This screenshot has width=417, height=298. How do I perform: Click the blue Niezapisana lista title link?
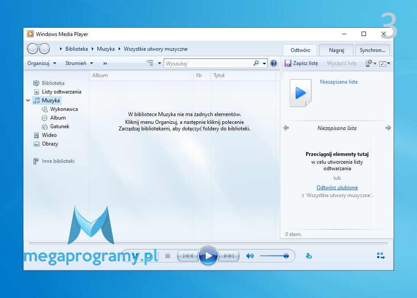point(339,82)
